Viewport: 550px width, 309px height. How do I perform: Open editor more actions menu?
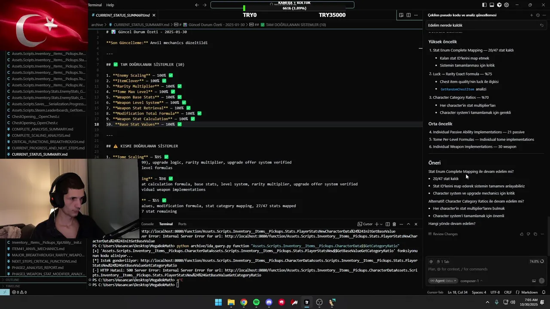click(x=416, y=15)
